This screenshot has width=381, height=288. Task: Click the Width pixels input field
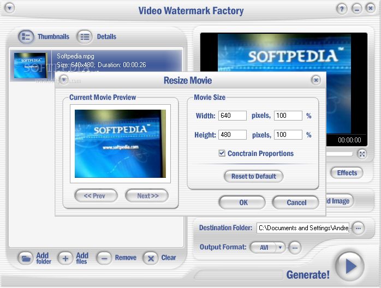tap(233, 116)
